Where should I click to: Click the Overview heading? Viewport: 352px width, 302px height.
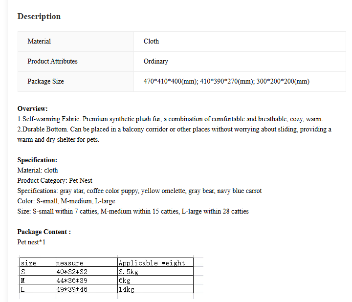pos(33,109)
